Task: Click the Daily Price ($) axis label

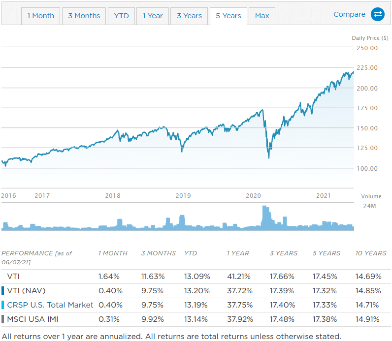Action: (370, 38)
